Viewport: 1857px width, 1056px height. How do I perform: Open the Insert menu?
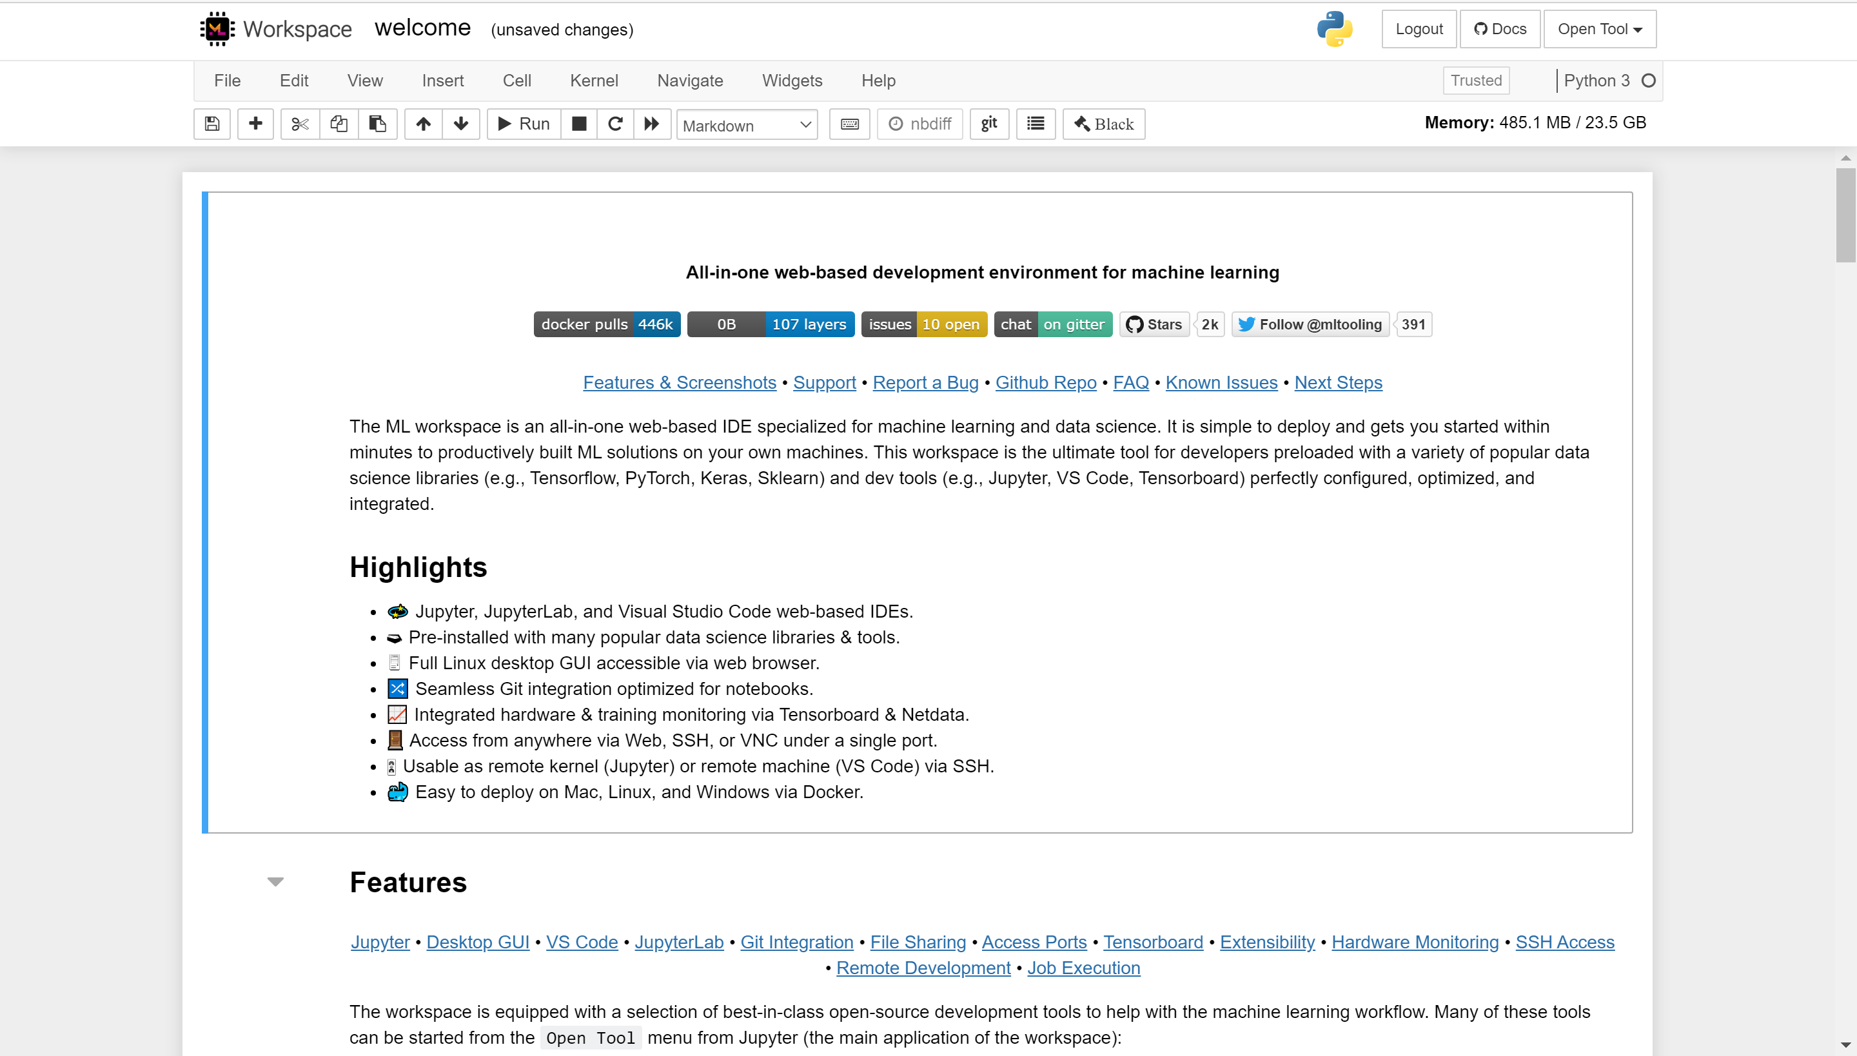(442, 81)
